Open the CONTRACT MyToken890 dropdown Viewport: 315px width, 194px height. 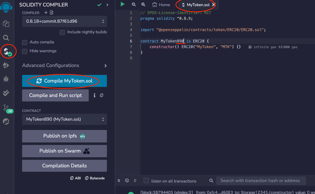[x=65, y=119]
